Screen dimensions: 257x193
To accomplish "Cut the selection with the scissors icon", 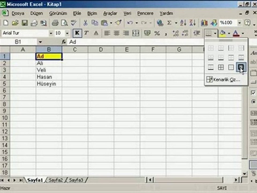I will coord(85,23).
